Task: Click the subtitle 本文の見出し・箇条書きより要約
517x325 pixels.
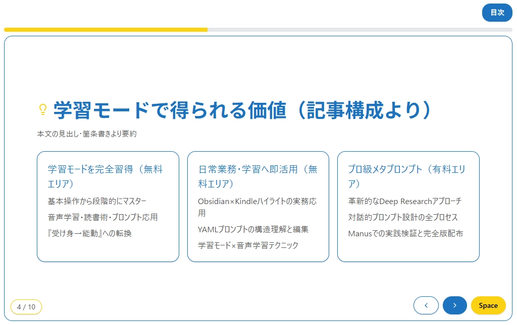Action: (87, 134)
